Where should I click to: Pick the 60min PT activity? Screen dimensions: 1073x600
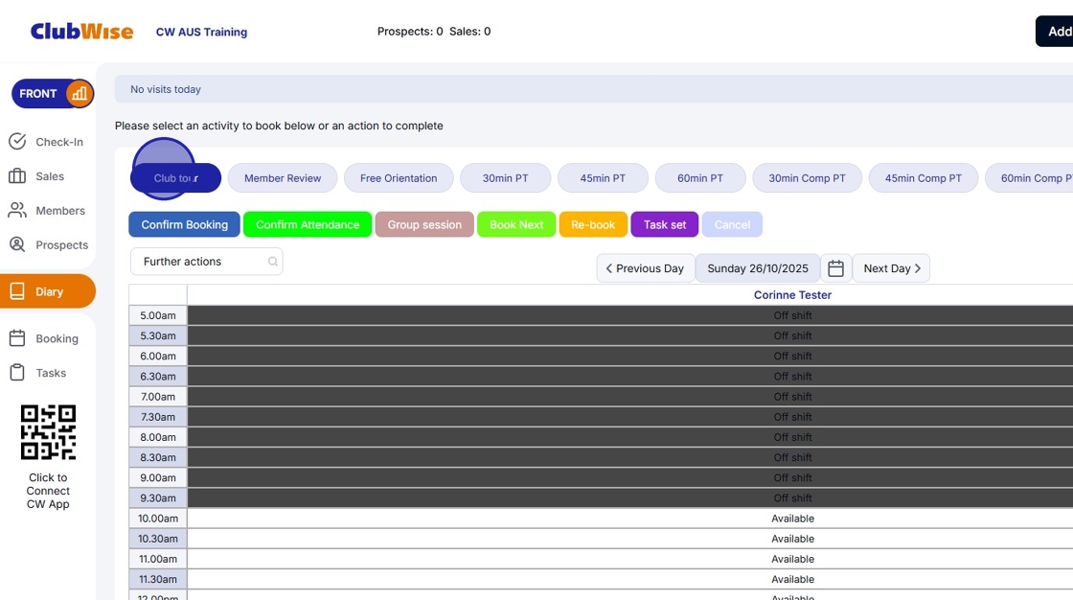point(700,178)
